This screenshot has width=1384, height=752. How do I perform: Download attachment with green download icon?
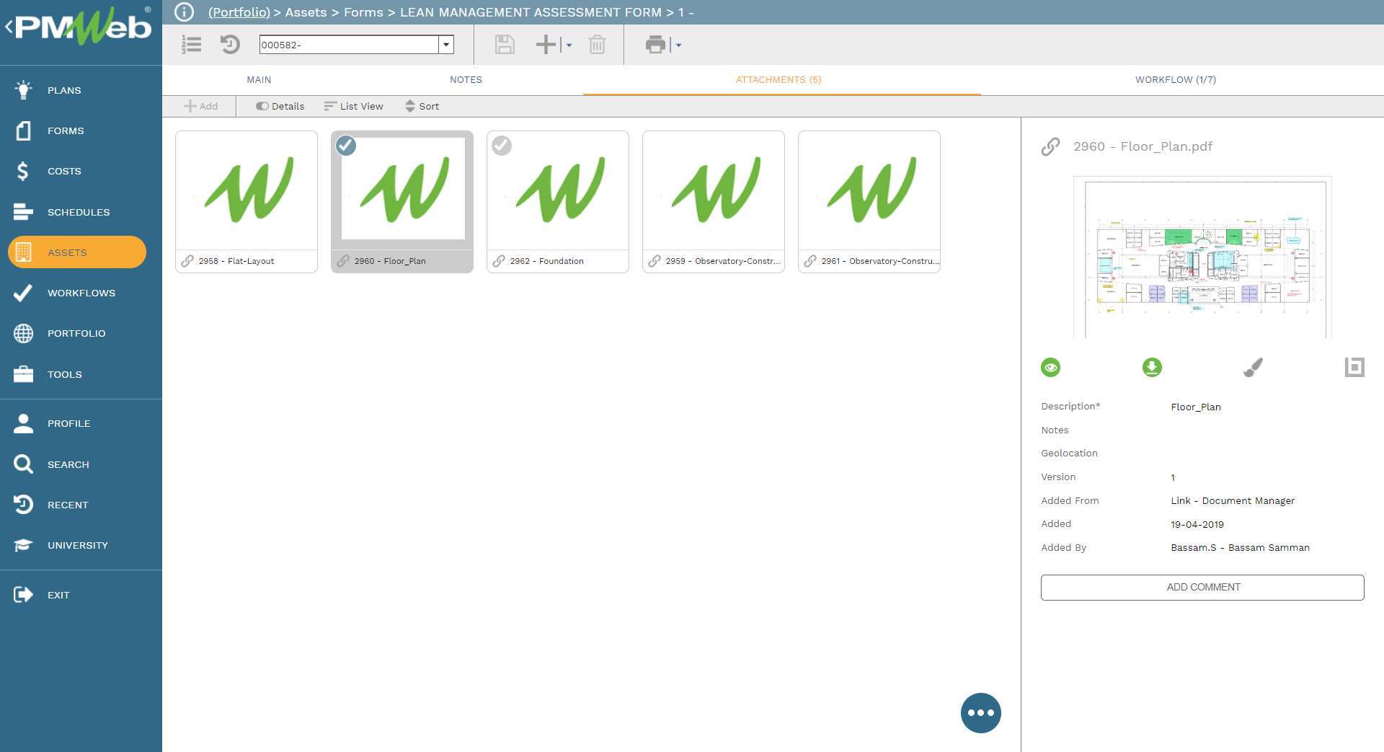point(1152,368)
